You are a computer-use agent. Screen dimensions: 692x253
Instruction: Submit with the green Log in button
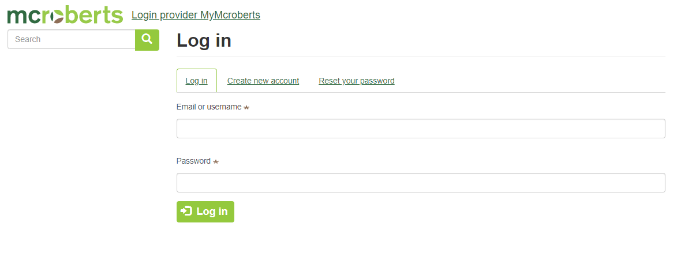[x=205, y=212]
